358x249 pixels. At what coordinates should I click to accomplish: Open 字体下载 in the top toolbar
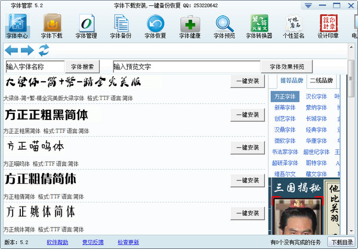52,26
